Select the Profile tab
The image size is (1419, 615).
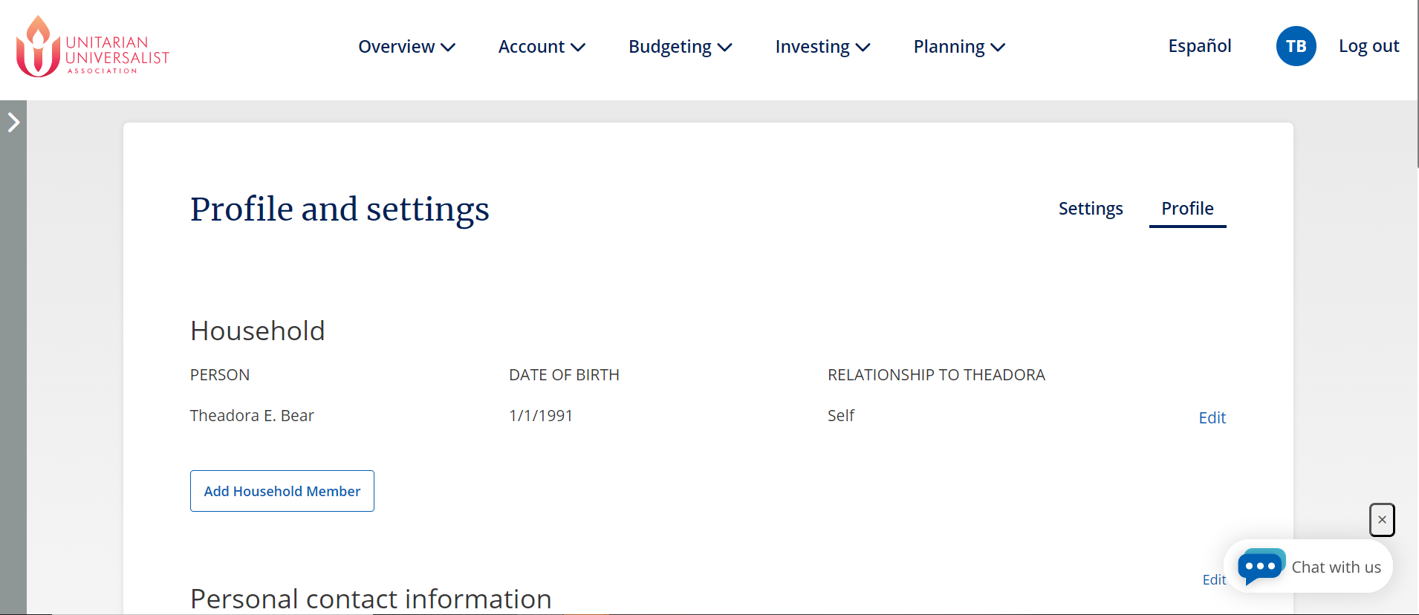tap(1187, 209)
